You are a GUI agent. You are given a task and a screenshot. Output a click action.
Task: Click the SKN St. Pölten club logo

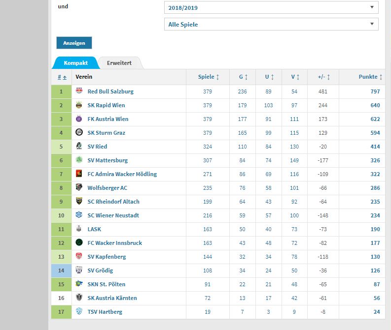(x=79, y=283)
